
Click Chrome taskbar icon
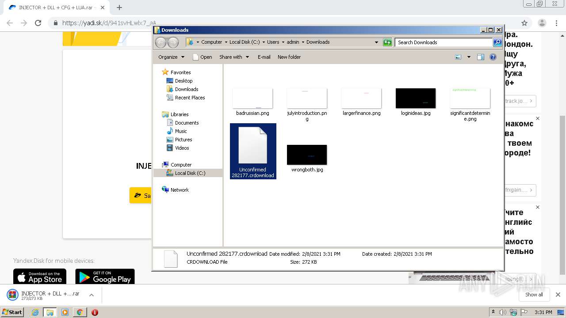(80, 312)
